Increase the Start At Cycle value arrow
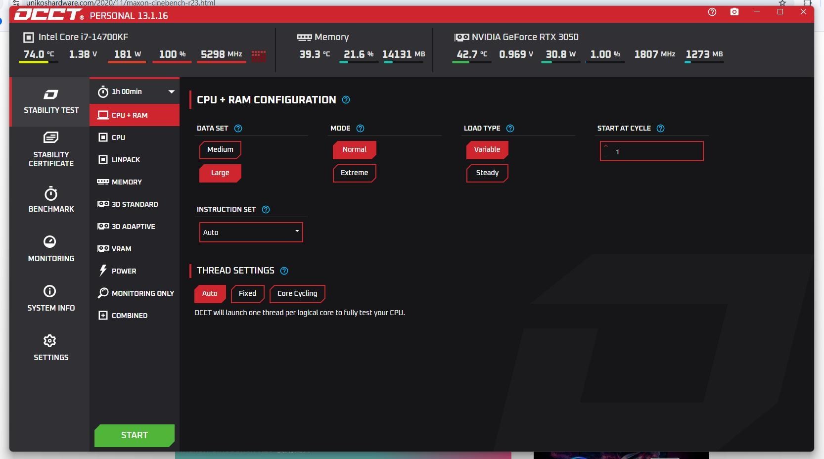The image size is (824, 459). click(x=606, y=146)
